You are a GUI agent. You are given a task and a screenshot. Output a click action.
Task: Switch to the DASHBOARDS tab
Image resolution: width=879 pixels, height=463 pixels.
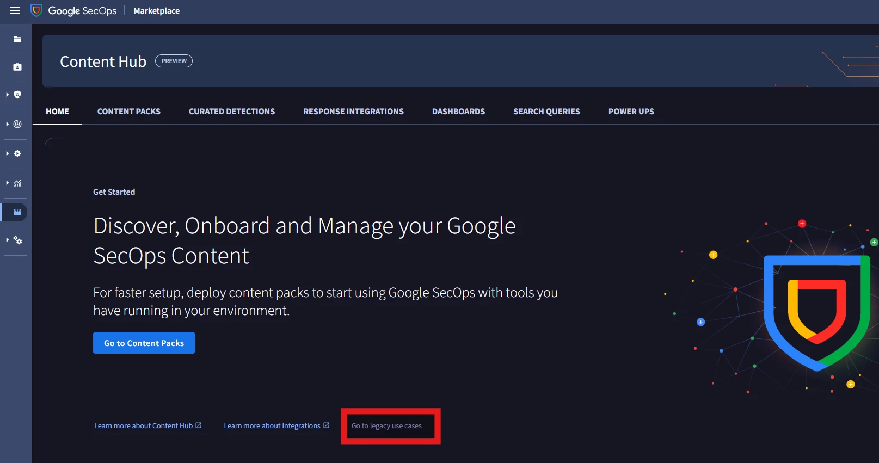[458, 112]
